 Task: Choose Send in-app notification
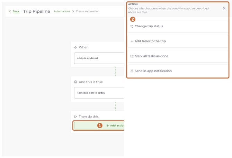click(178, 71)
